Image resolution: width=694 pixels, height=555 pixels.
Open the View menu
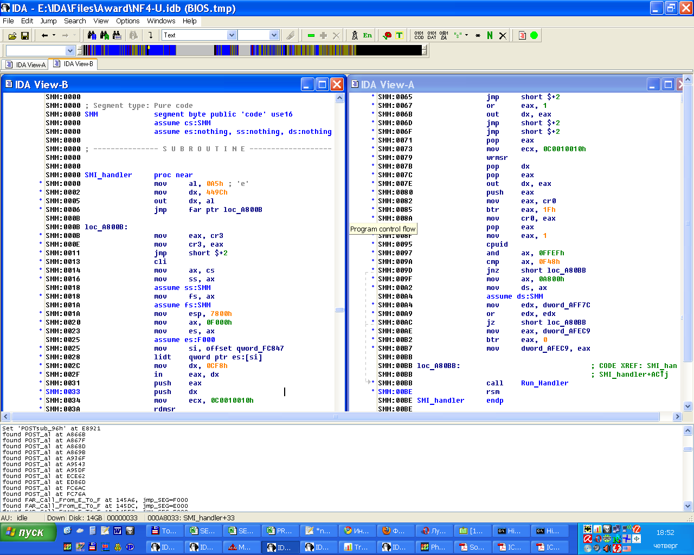[x=101, y=21]
